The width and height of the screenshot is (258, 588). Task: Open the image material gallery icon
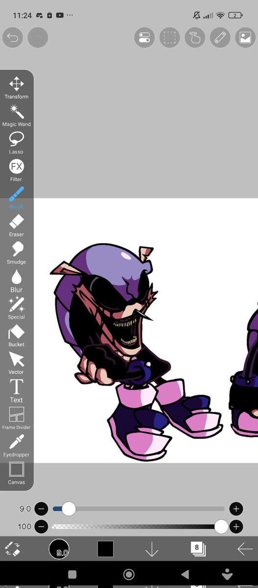point(245,38)
